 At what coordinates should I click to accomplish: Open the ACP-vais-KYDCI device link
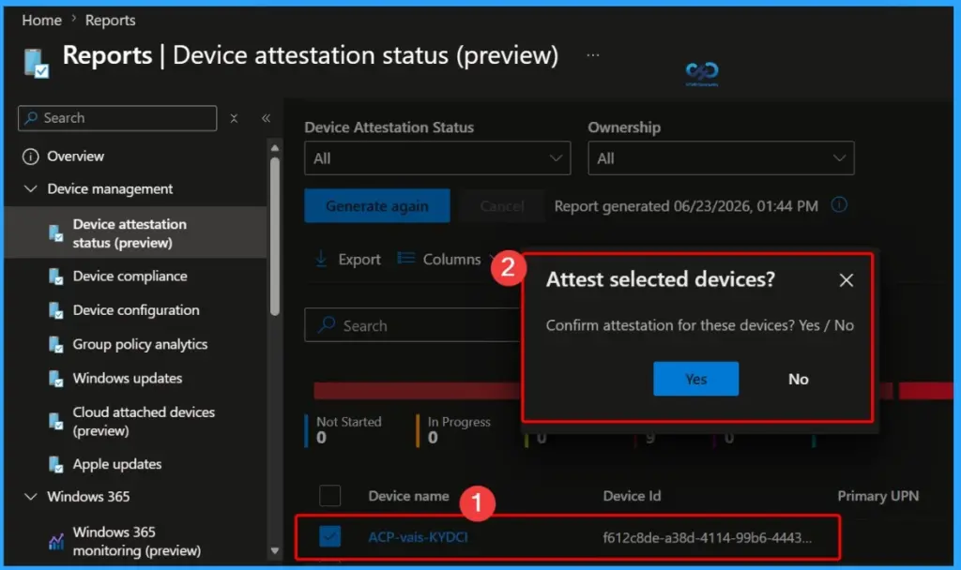418,537
